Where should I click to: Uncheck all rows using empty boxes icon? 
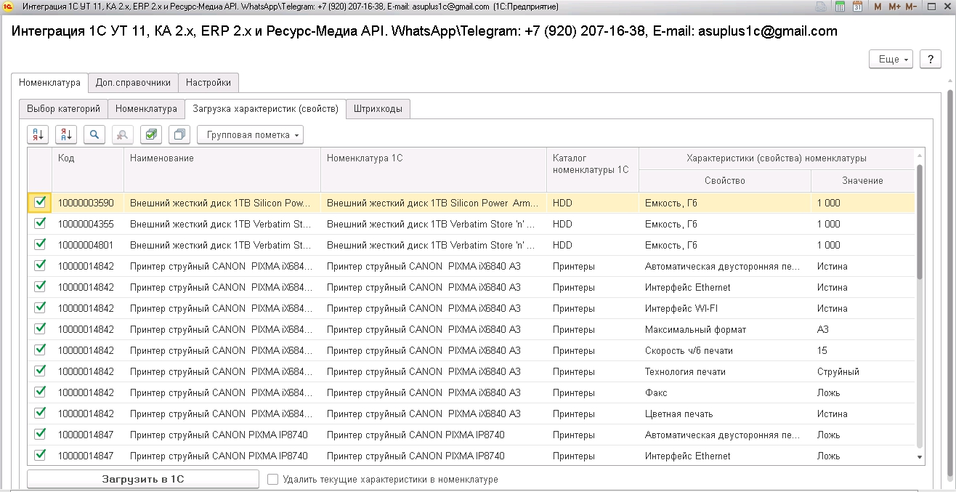point(179,134)
